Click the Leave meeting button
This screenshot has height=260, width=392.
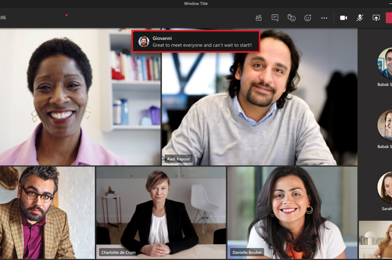[389, 18]
